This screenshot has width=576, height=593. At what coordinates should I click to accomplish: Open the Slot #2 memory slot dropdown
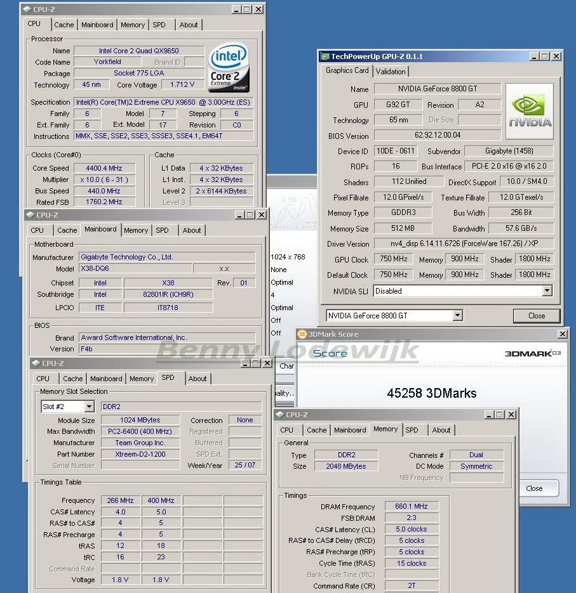[x=89, y=407]
